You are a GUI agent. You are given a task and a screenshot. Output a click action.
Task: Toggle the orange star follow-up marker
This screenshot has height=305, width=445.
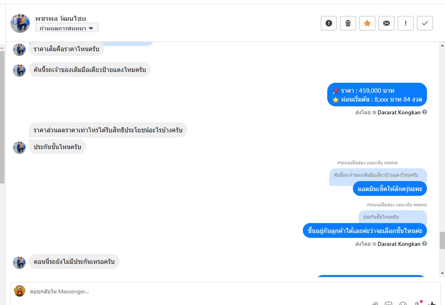point(367,23)
